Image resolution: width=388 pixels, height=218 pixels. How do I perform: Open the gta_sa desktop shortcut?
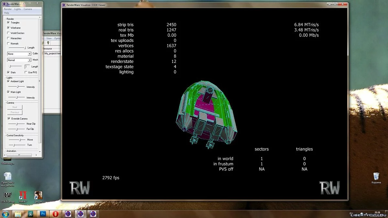click(38, 196)
